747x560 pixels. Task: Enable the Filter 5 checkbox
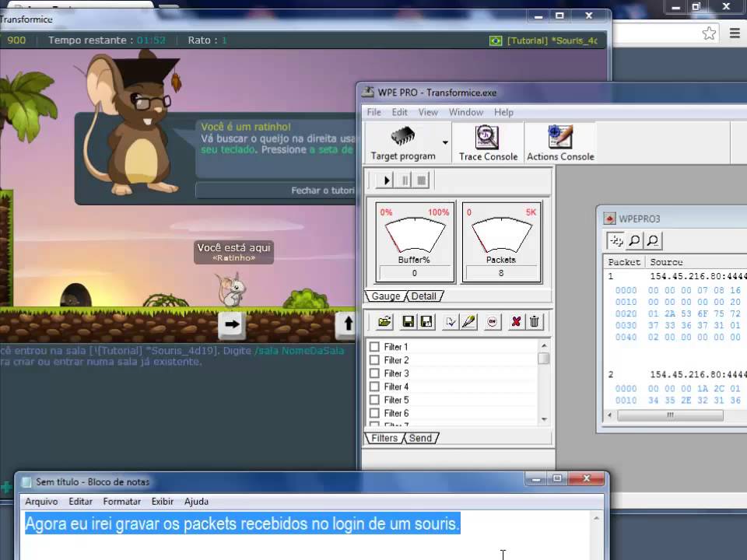tap(374, 400)
